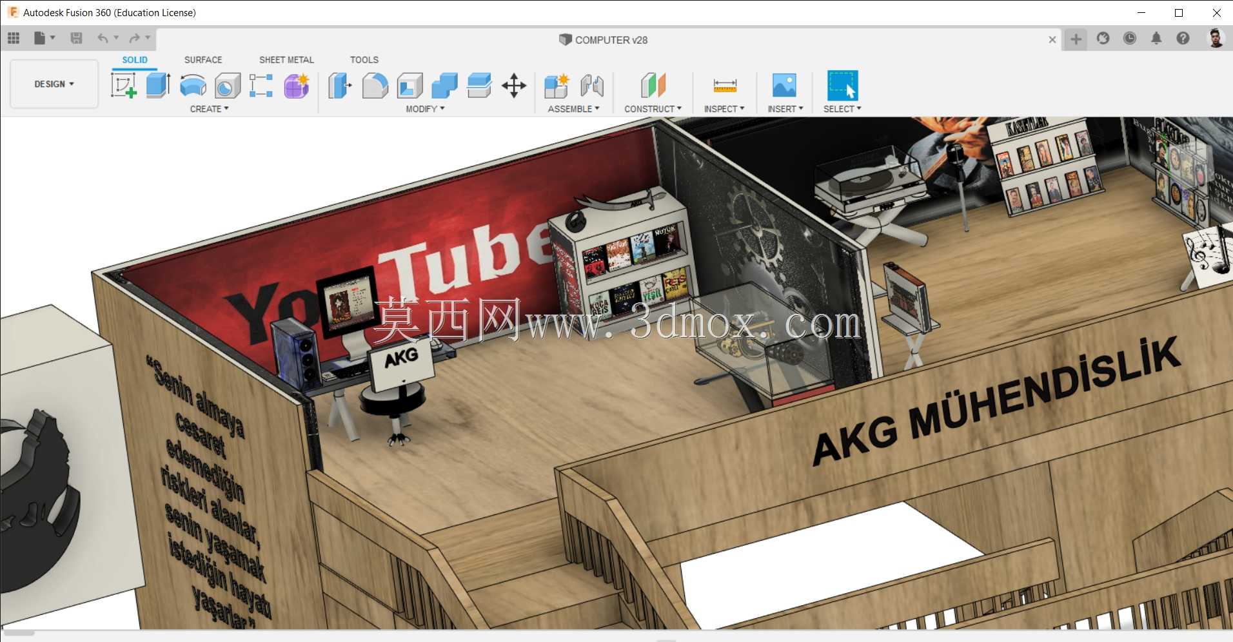
Task: Select the Combine tool
Action: click(x=444, y=85)
